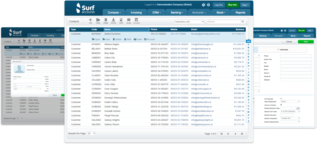Image resolution: width=317 pixels, height=144 pixels.
Task: Click SMS in the Antrim Dynamos row actions
Action: [128, 39]
